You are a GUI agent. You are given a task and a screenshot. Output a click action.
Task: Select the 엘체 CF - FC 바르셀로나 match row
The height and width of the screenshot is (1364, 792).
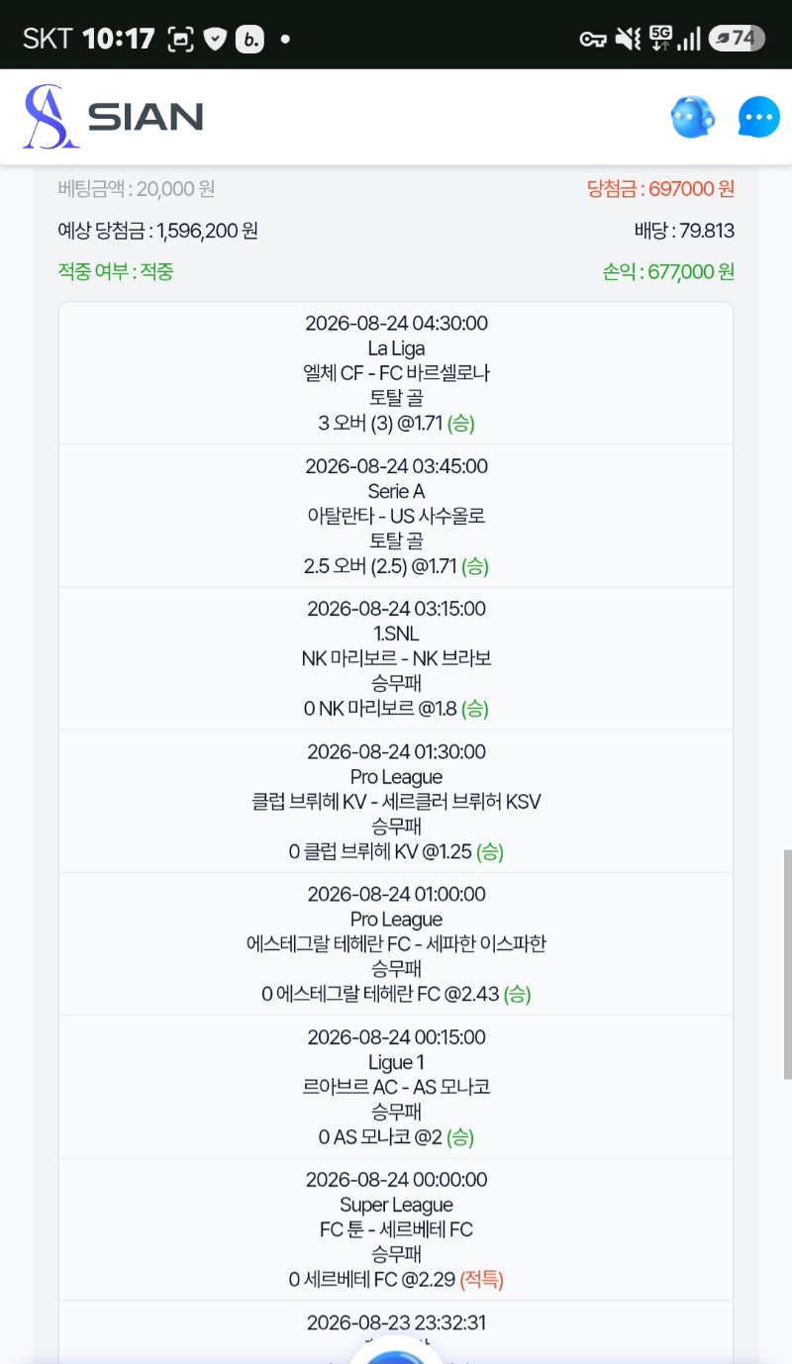[x=396, y=373]
